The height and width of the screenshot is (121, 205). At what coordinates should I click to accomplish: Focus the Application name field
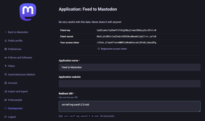[x=130, y=67]
